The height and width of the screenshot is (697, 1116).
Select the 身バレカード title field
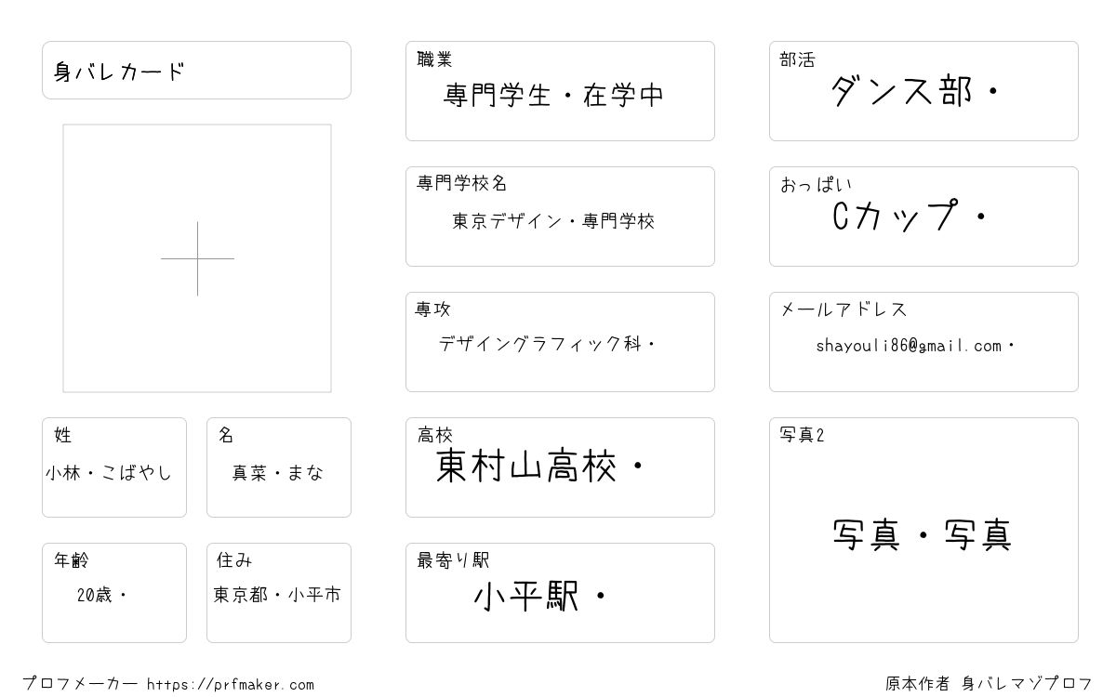click(x=196, y=70)
